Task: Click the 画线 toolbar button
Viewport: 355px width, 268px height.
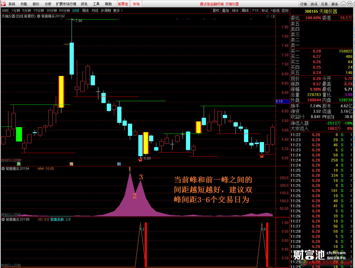Action: [245, 10]
